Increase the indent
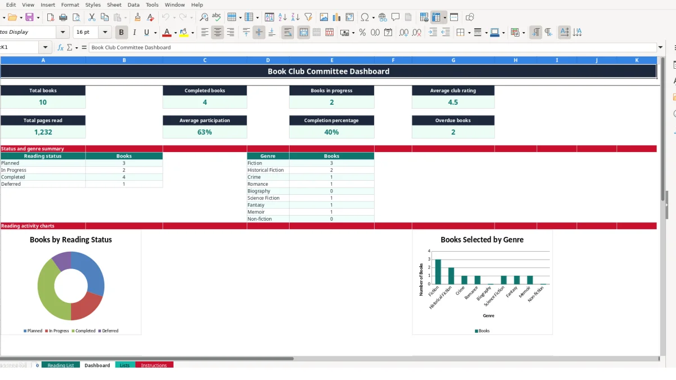Screen dimensions: 676x380 click(433, 33)
